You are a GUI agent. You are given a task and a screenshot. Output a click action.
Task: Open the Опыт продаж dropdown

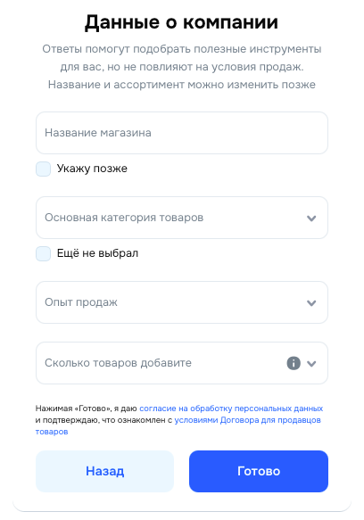tap(182, 302)
